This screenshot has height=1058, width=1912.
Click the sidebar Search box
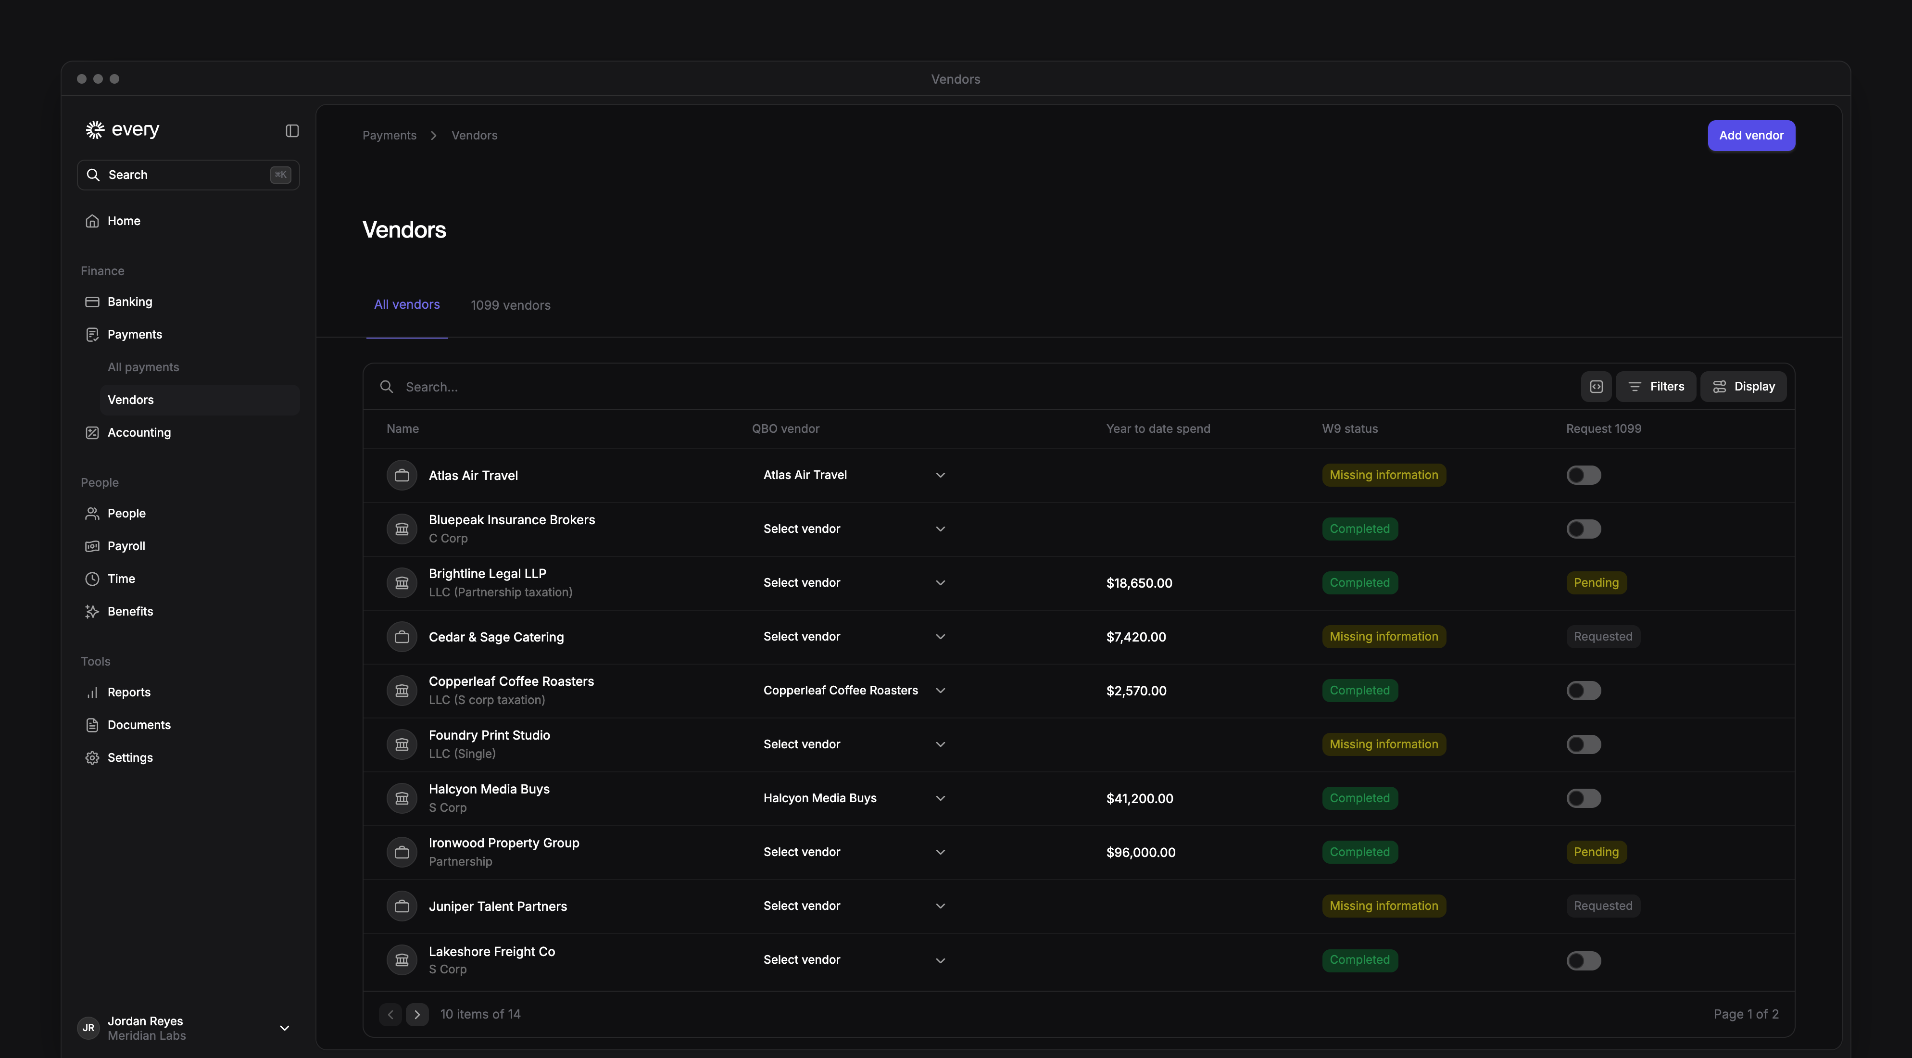(x=189, y=175)
